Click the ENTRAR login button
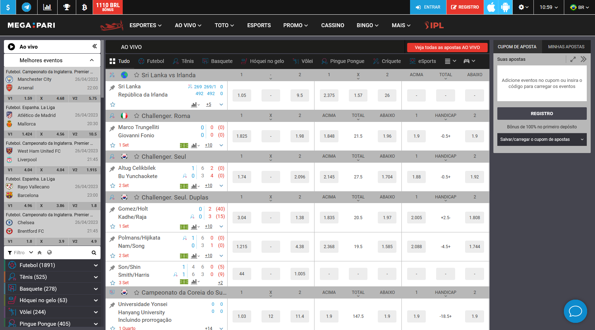The image size is (595, 330). point(428,7)
